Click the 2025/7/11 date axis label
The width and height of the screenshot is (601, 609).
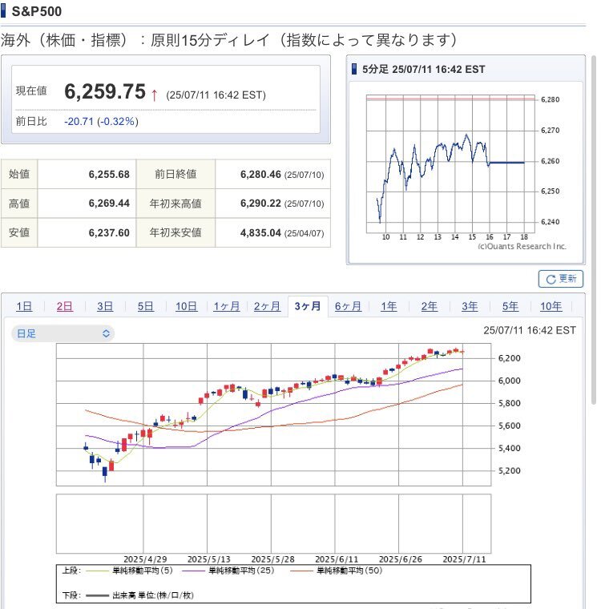[x=464, y=559]
